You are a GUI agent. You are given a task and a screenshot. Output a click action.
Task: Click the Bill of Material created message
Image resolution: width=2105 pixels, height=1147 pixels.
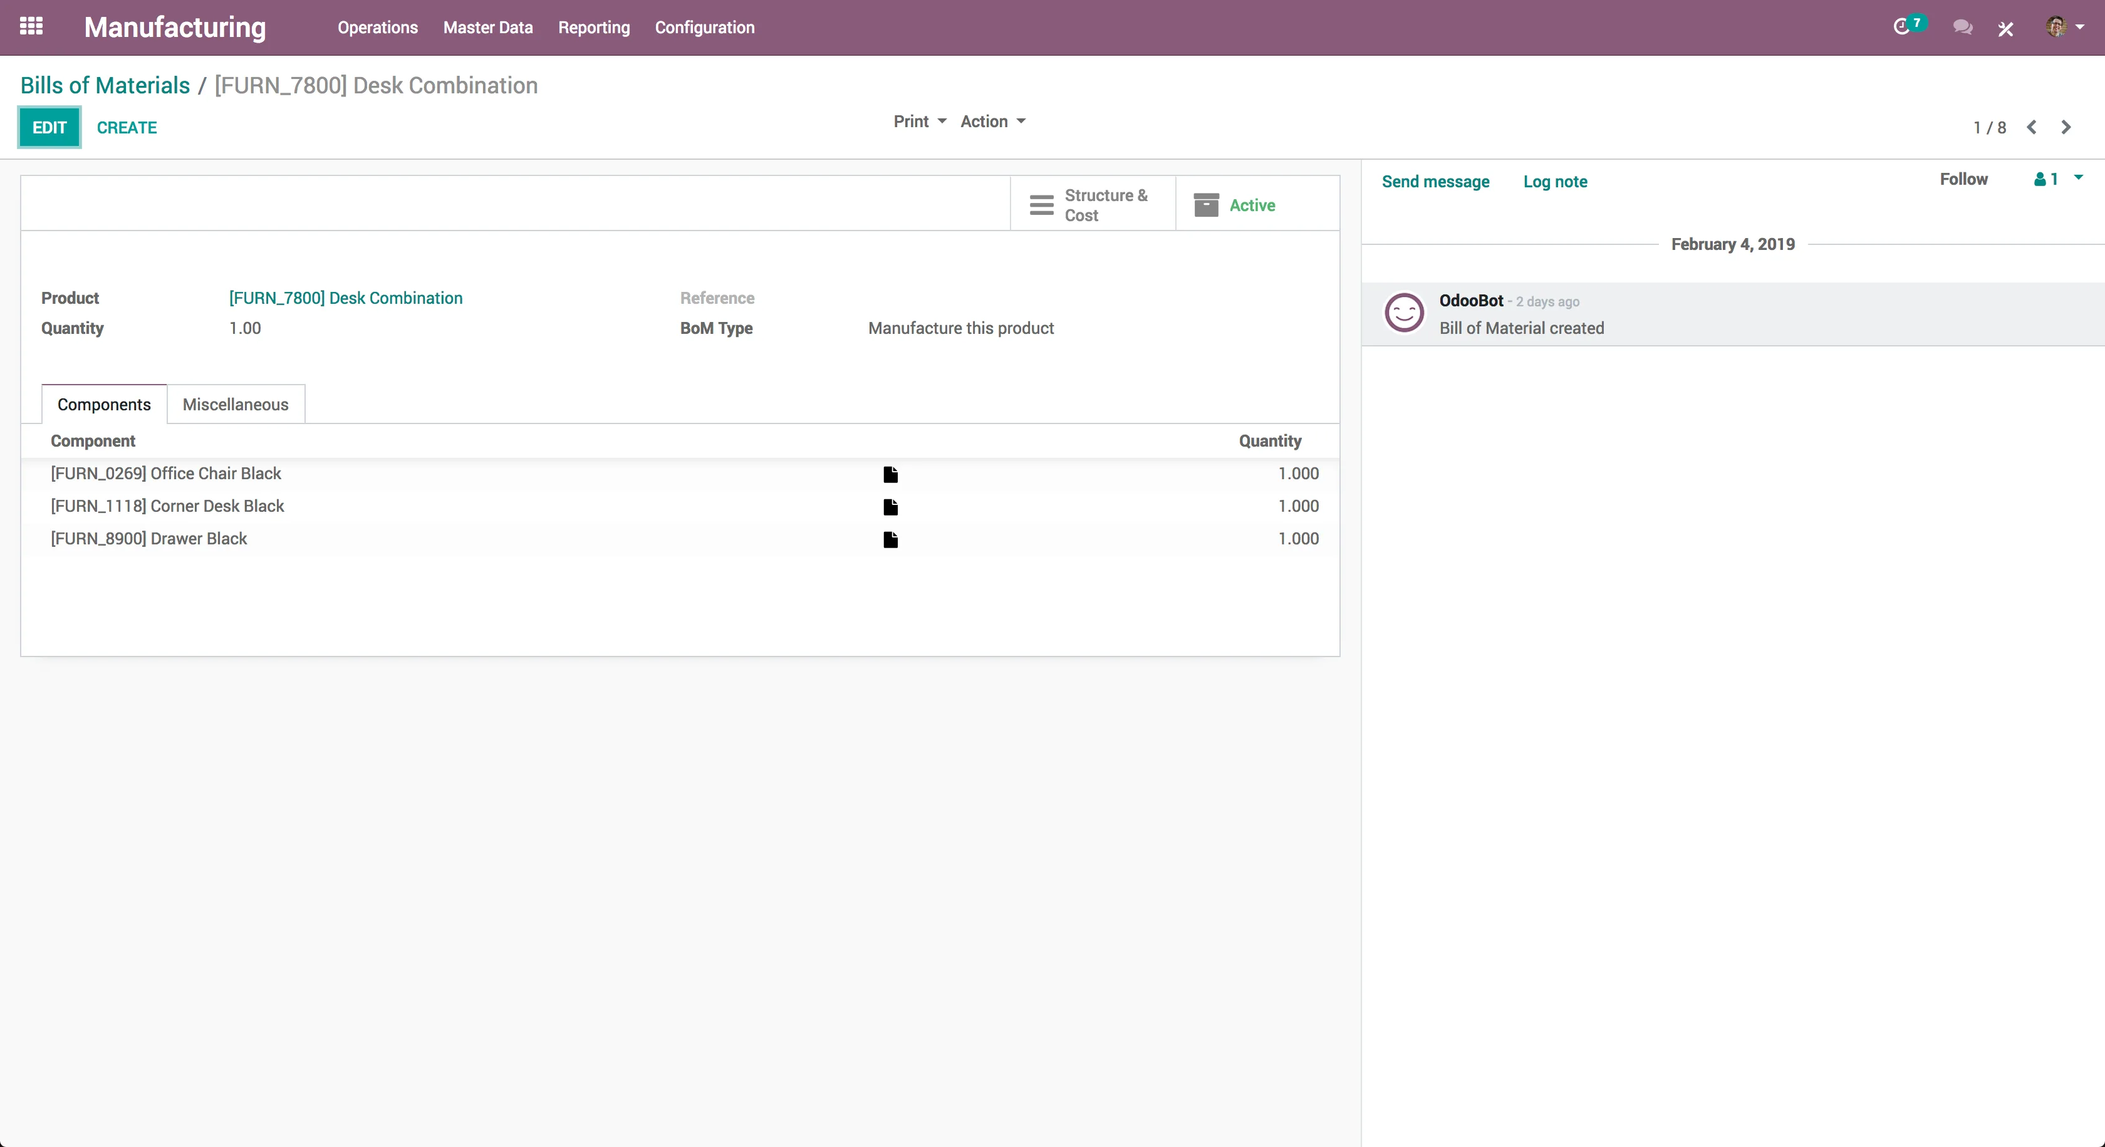(1522, 328)
